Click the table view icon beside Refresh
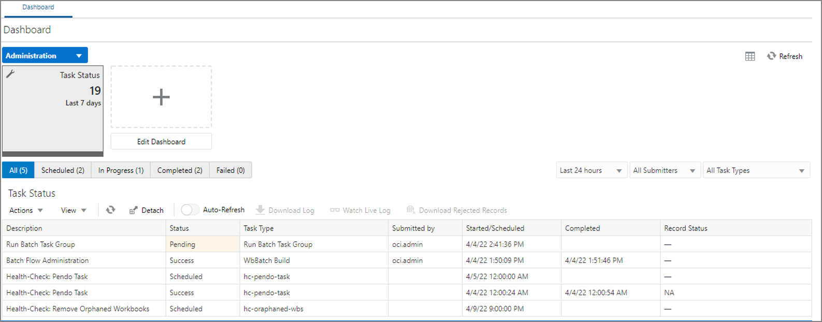Image resolution: width=822 pixels, height=322 pixels. point(749,56)
